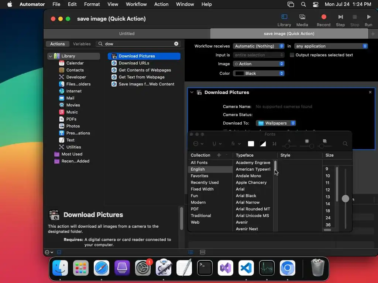Select Save Images from Web Content action
Screen dimensions: 378x283
(x=146, y=84)
